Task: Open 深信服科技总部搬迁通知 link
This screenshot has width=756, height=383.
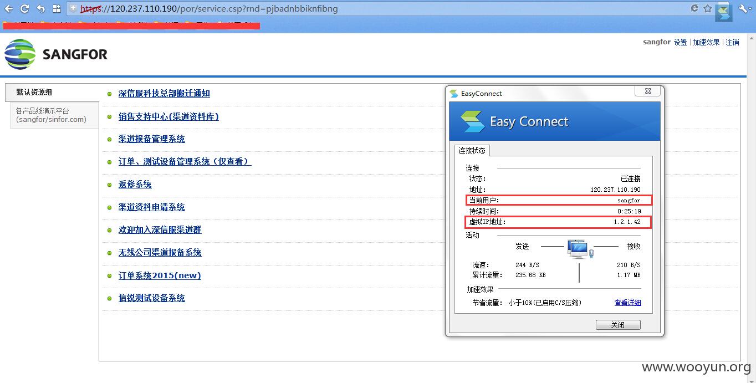Action: 164,94
